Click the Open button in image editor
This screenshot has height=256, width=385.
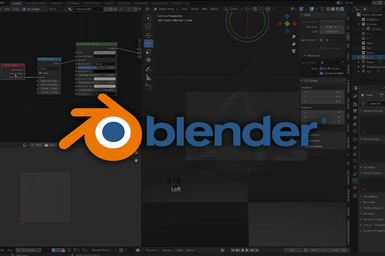click(x=51, y=145)
